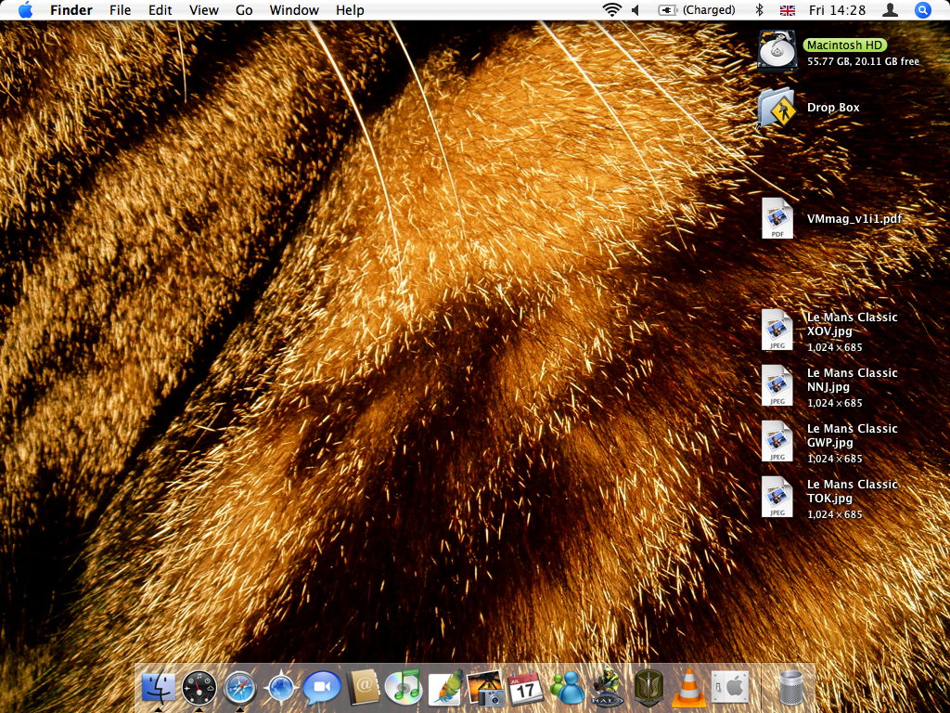Click the Fri 14:28 clock
Viewport: 950px width, 713px height.
(x=837, y=10)
